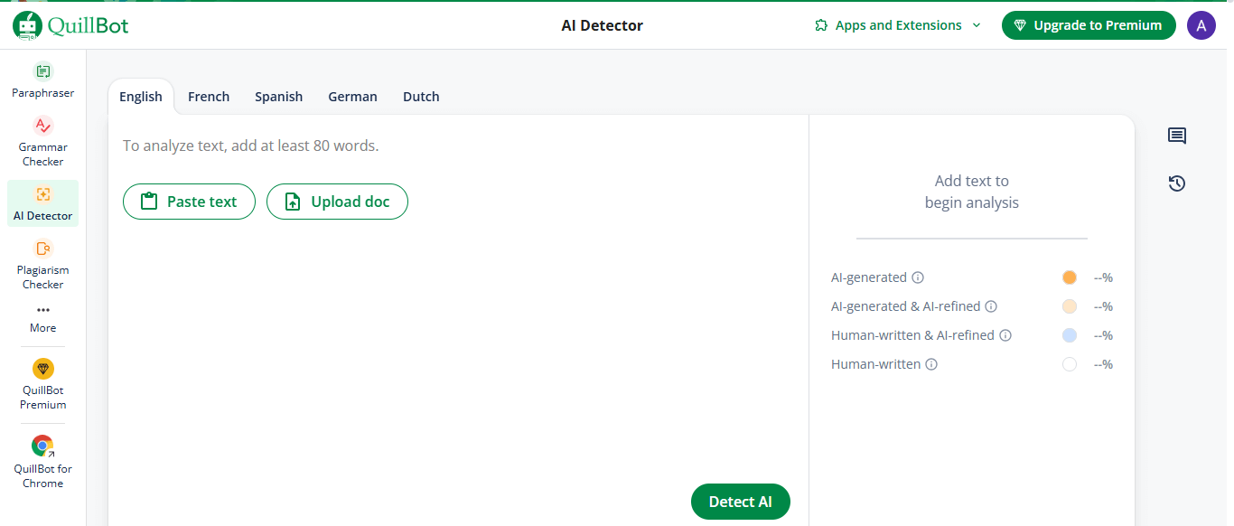Click the QuillBot Premium diamond icon

coord(42,369)
